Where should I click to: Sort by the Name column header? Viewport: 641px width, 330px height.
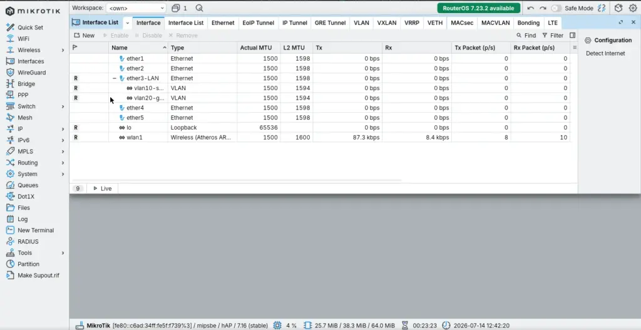138,48
